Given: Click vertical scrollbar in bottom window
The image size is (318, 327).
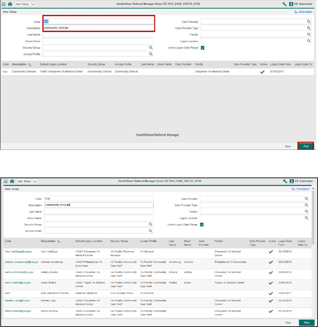Looking at the screenshot, I should coord(313,218).
